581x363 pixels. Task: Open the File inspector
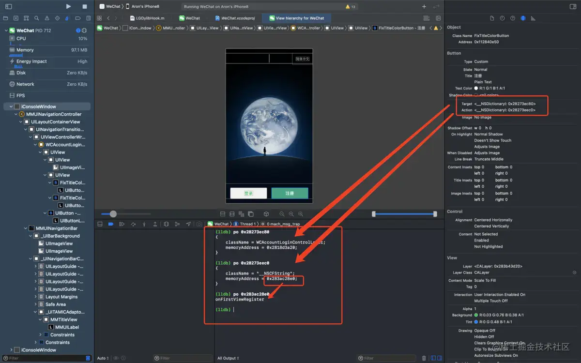click(x=492, y=18)
